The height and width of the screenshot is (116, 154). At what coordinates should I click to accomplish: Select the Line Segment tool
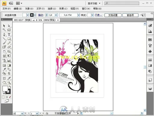tap(4, 39)
